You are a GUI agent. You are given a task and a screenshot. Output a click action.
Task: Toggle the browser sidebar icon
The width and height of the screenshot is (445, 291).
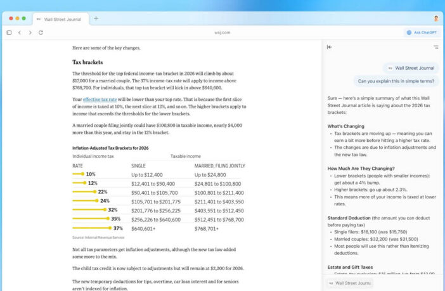pos(9,32)
